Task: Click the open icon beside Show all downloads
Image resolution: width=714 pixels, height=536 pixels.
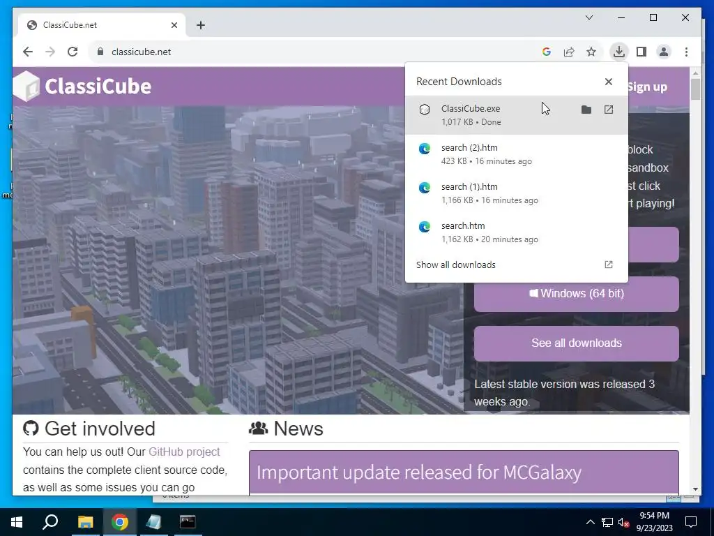Action: tap(608, 265)
